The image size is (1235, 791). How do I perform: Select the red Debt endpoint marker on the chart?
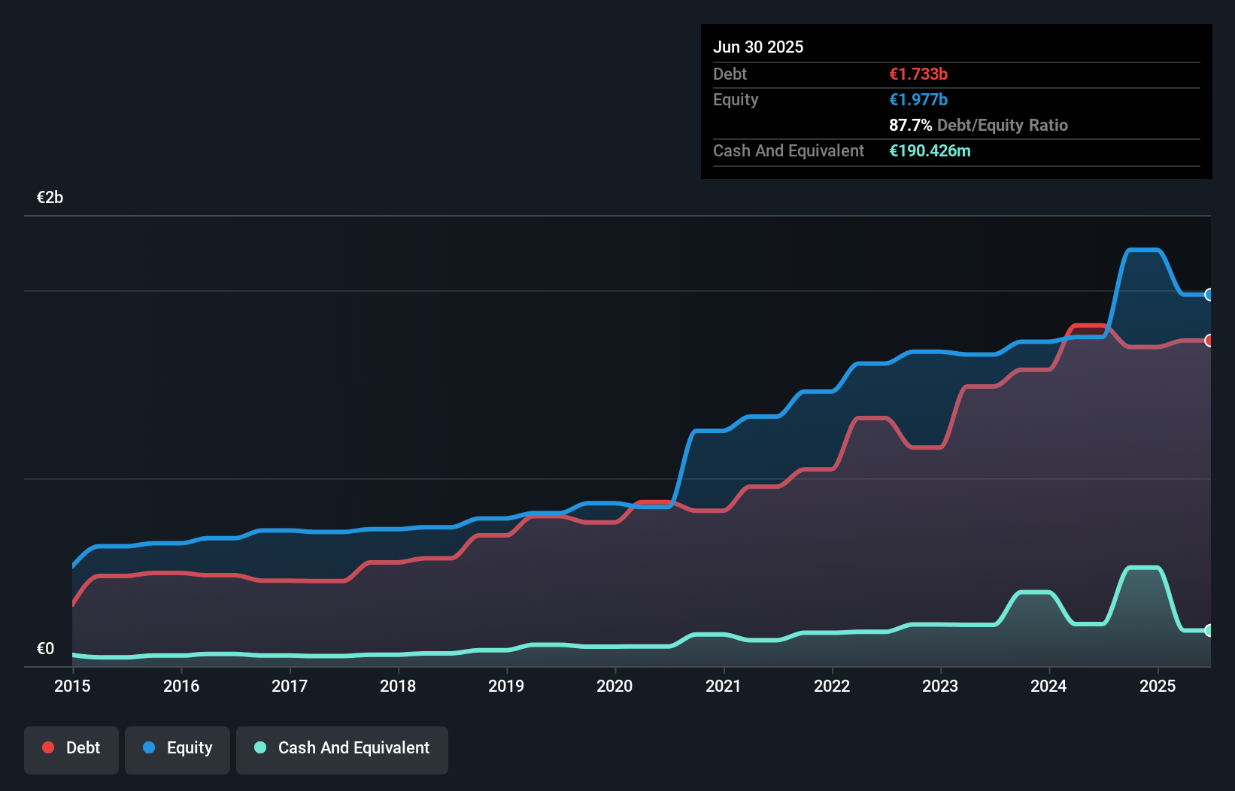click(1209, 341)
